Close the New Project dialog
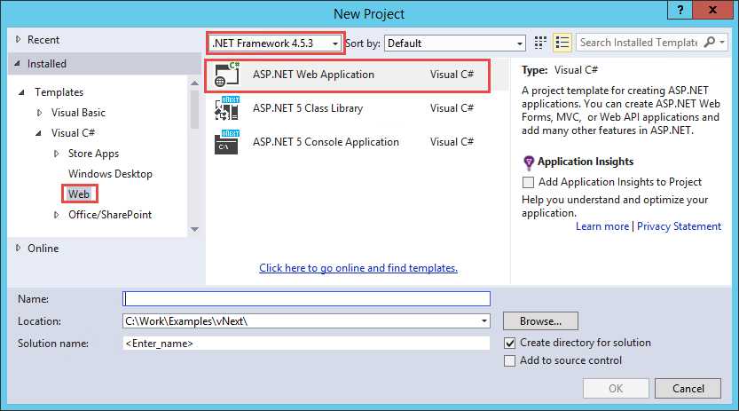Image resolution: width=739 pixels, height=411 pixels. 712,10
